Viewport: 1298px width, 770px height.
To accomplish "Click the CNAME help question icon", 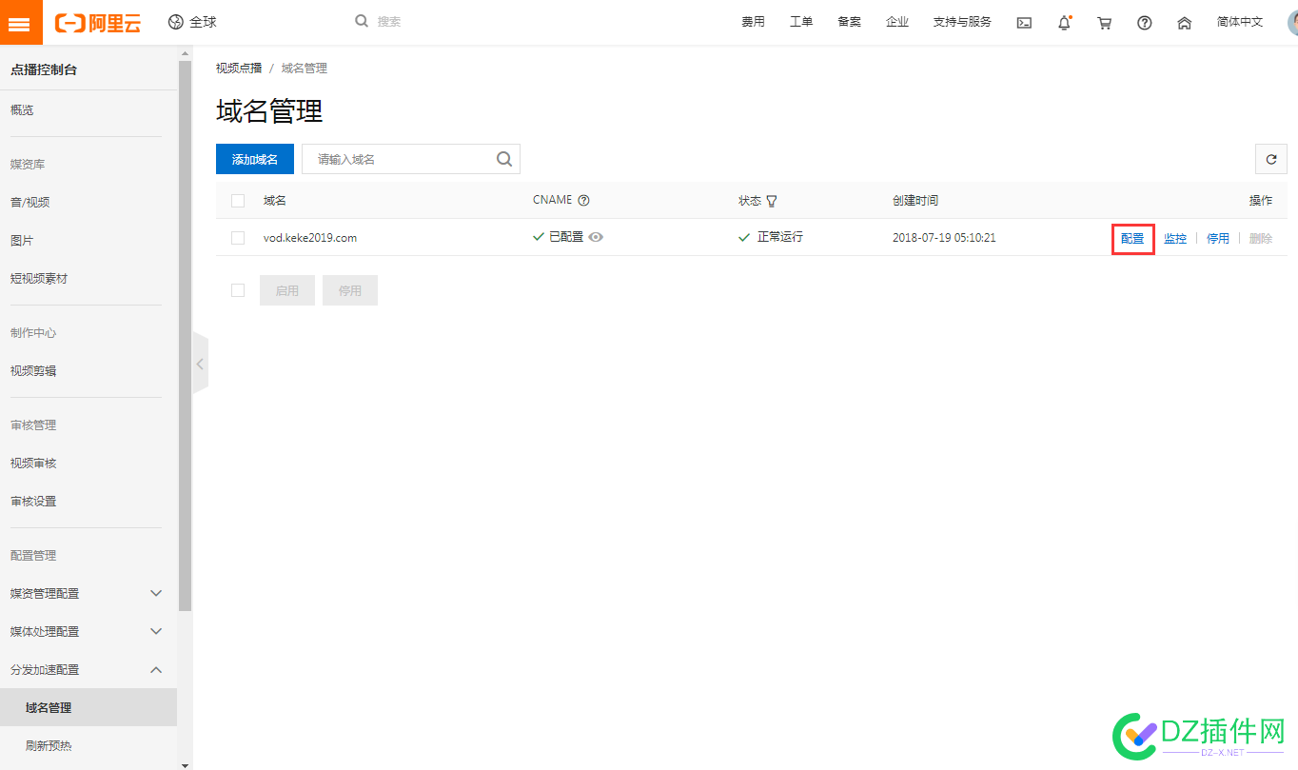I will pyautogui.click(x=584, y=200).
